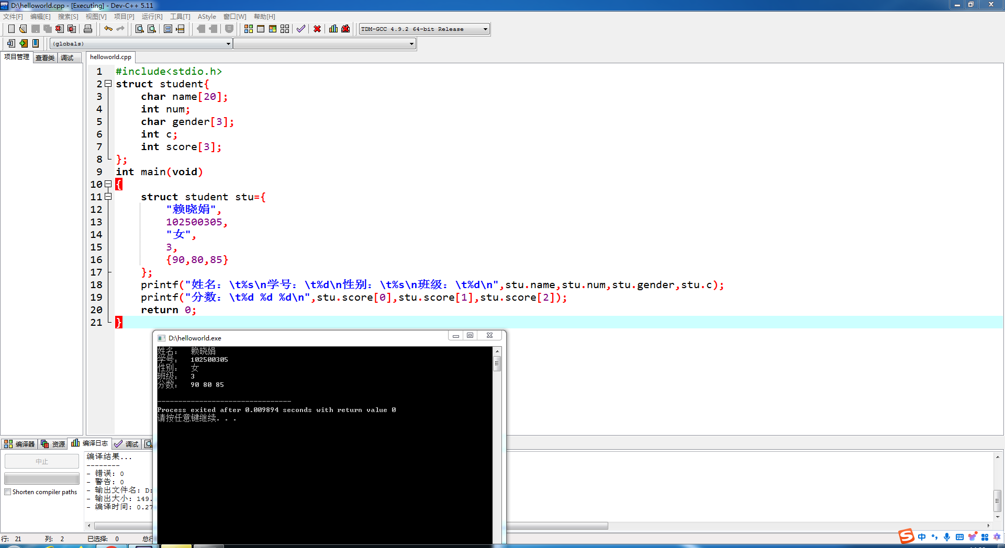Switch to the bottom 调试 tab with checkmark
1005x548 pixels.
(x=126, y=444)
